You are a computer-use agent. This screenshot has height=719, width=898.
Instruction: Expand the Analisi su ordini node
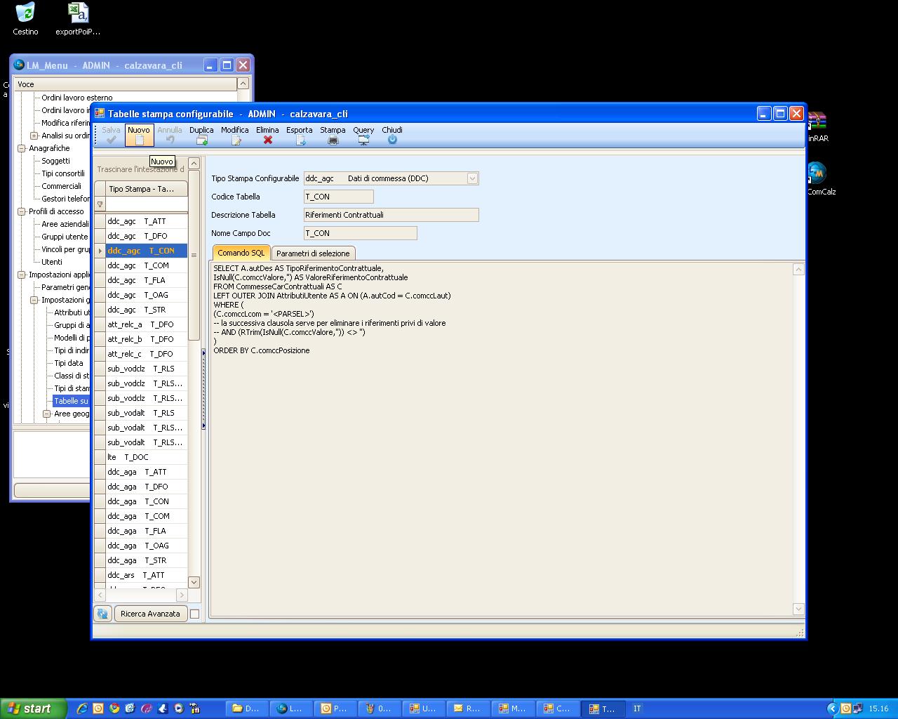[x=34, y=136]
